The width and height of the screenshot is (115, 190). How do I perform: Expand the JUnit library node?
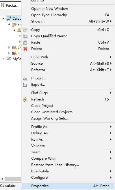[x=9, y=53]
